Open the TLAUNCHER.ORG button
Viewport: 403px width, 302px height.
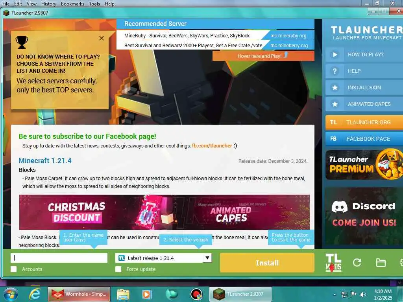pyautogui.click(x=364, y=122)
